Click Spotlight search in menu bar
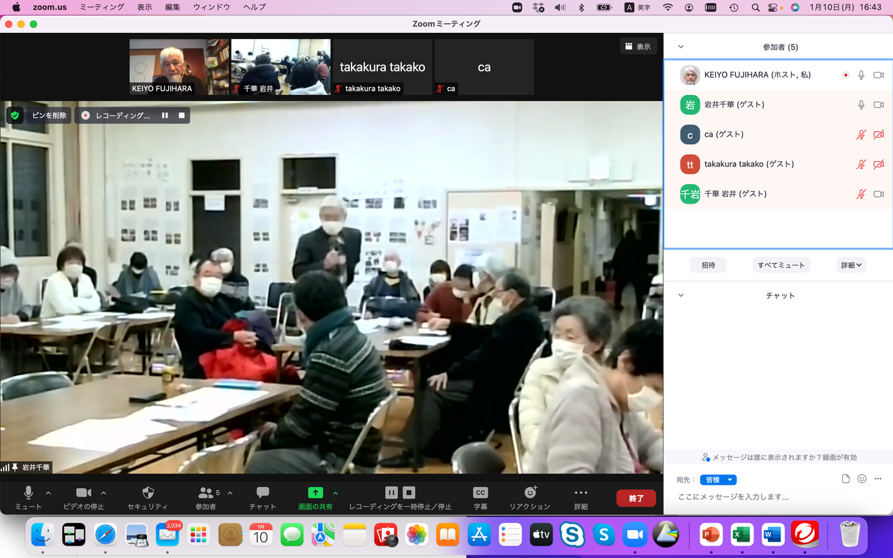Viewport: 893px width, 558px height. coord(756,7)
